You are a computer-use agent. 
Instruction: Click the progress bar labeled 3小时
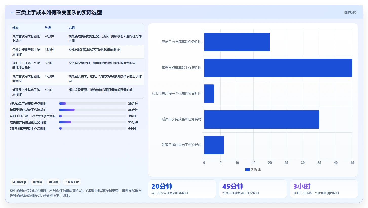coord(92,116)
